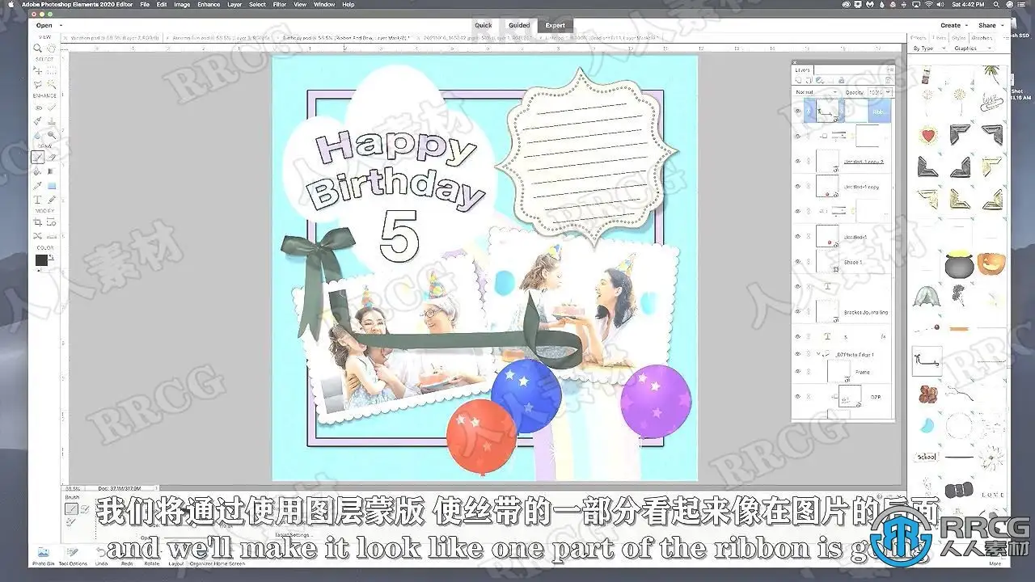The height and width of the screenshot is (582, 1035).
Task: Switch to Quick edit mode
Action: coord(483,25)
